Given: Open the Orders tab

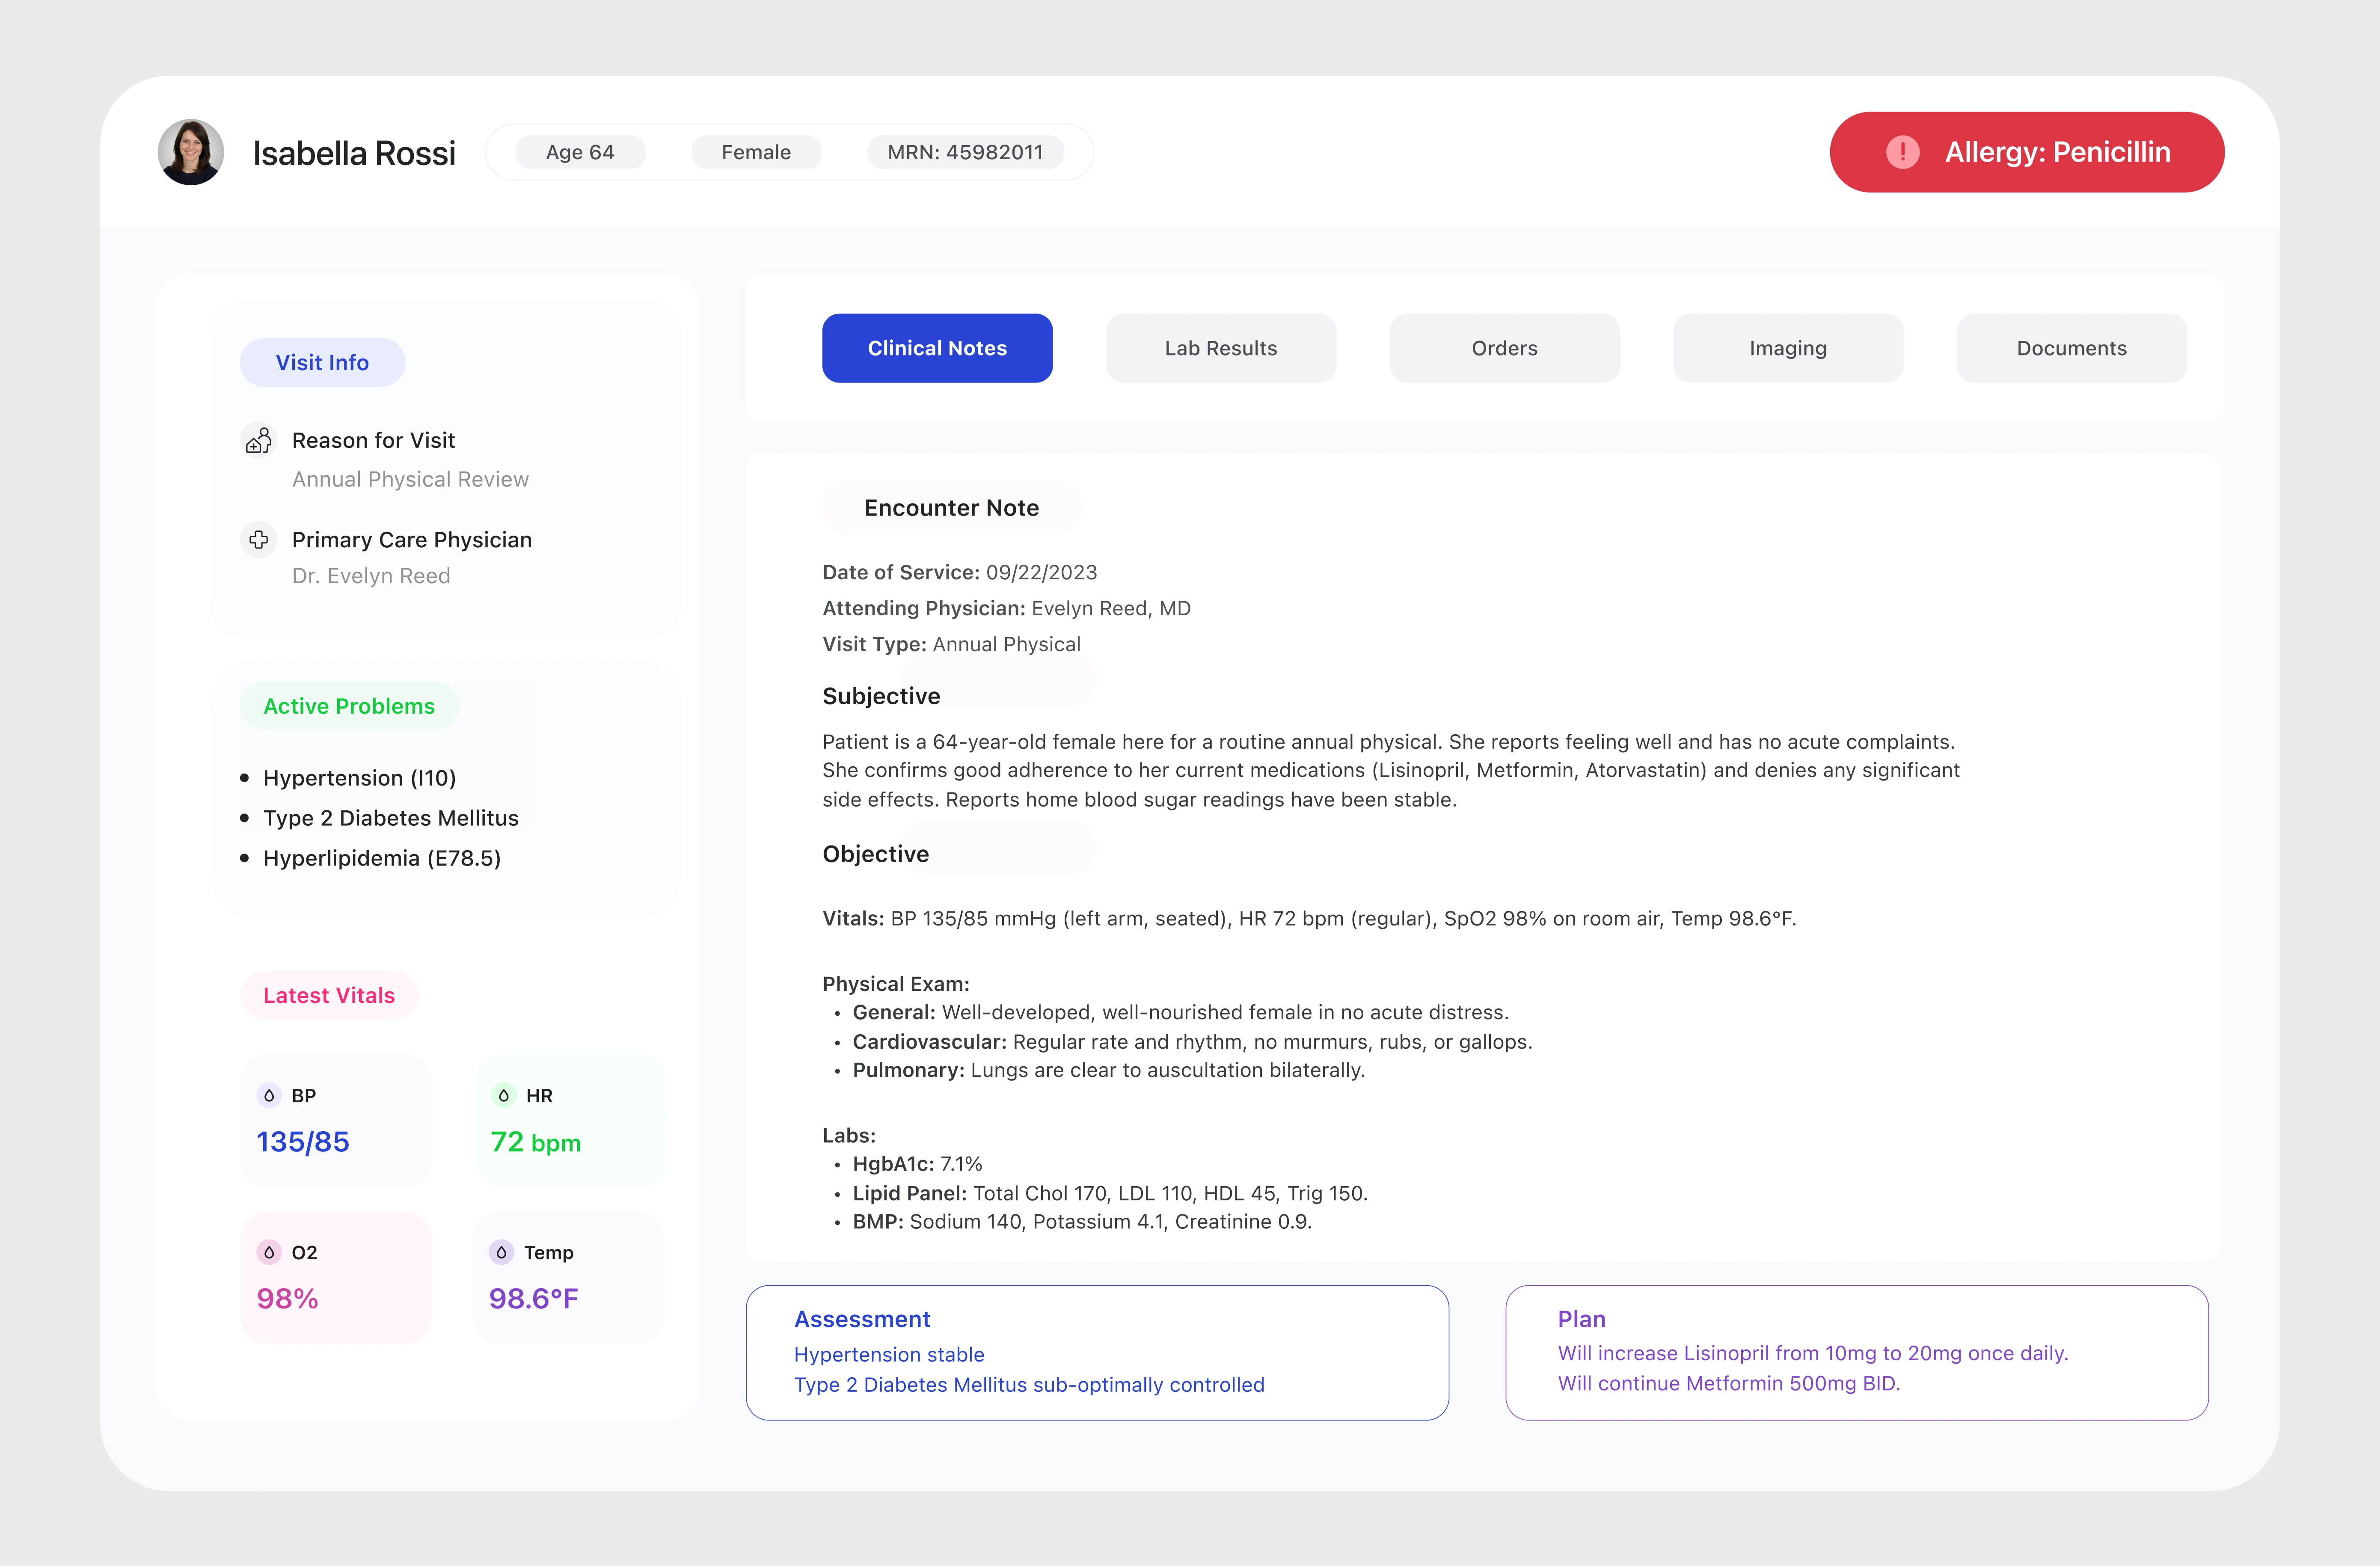Looking at the screenshot, I should click(1504, 348).
